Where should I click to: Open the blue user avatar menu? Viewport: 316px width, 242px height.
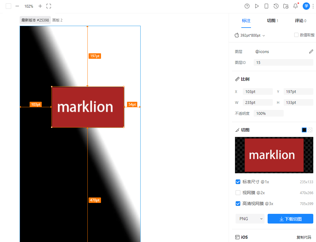[306, 6]
